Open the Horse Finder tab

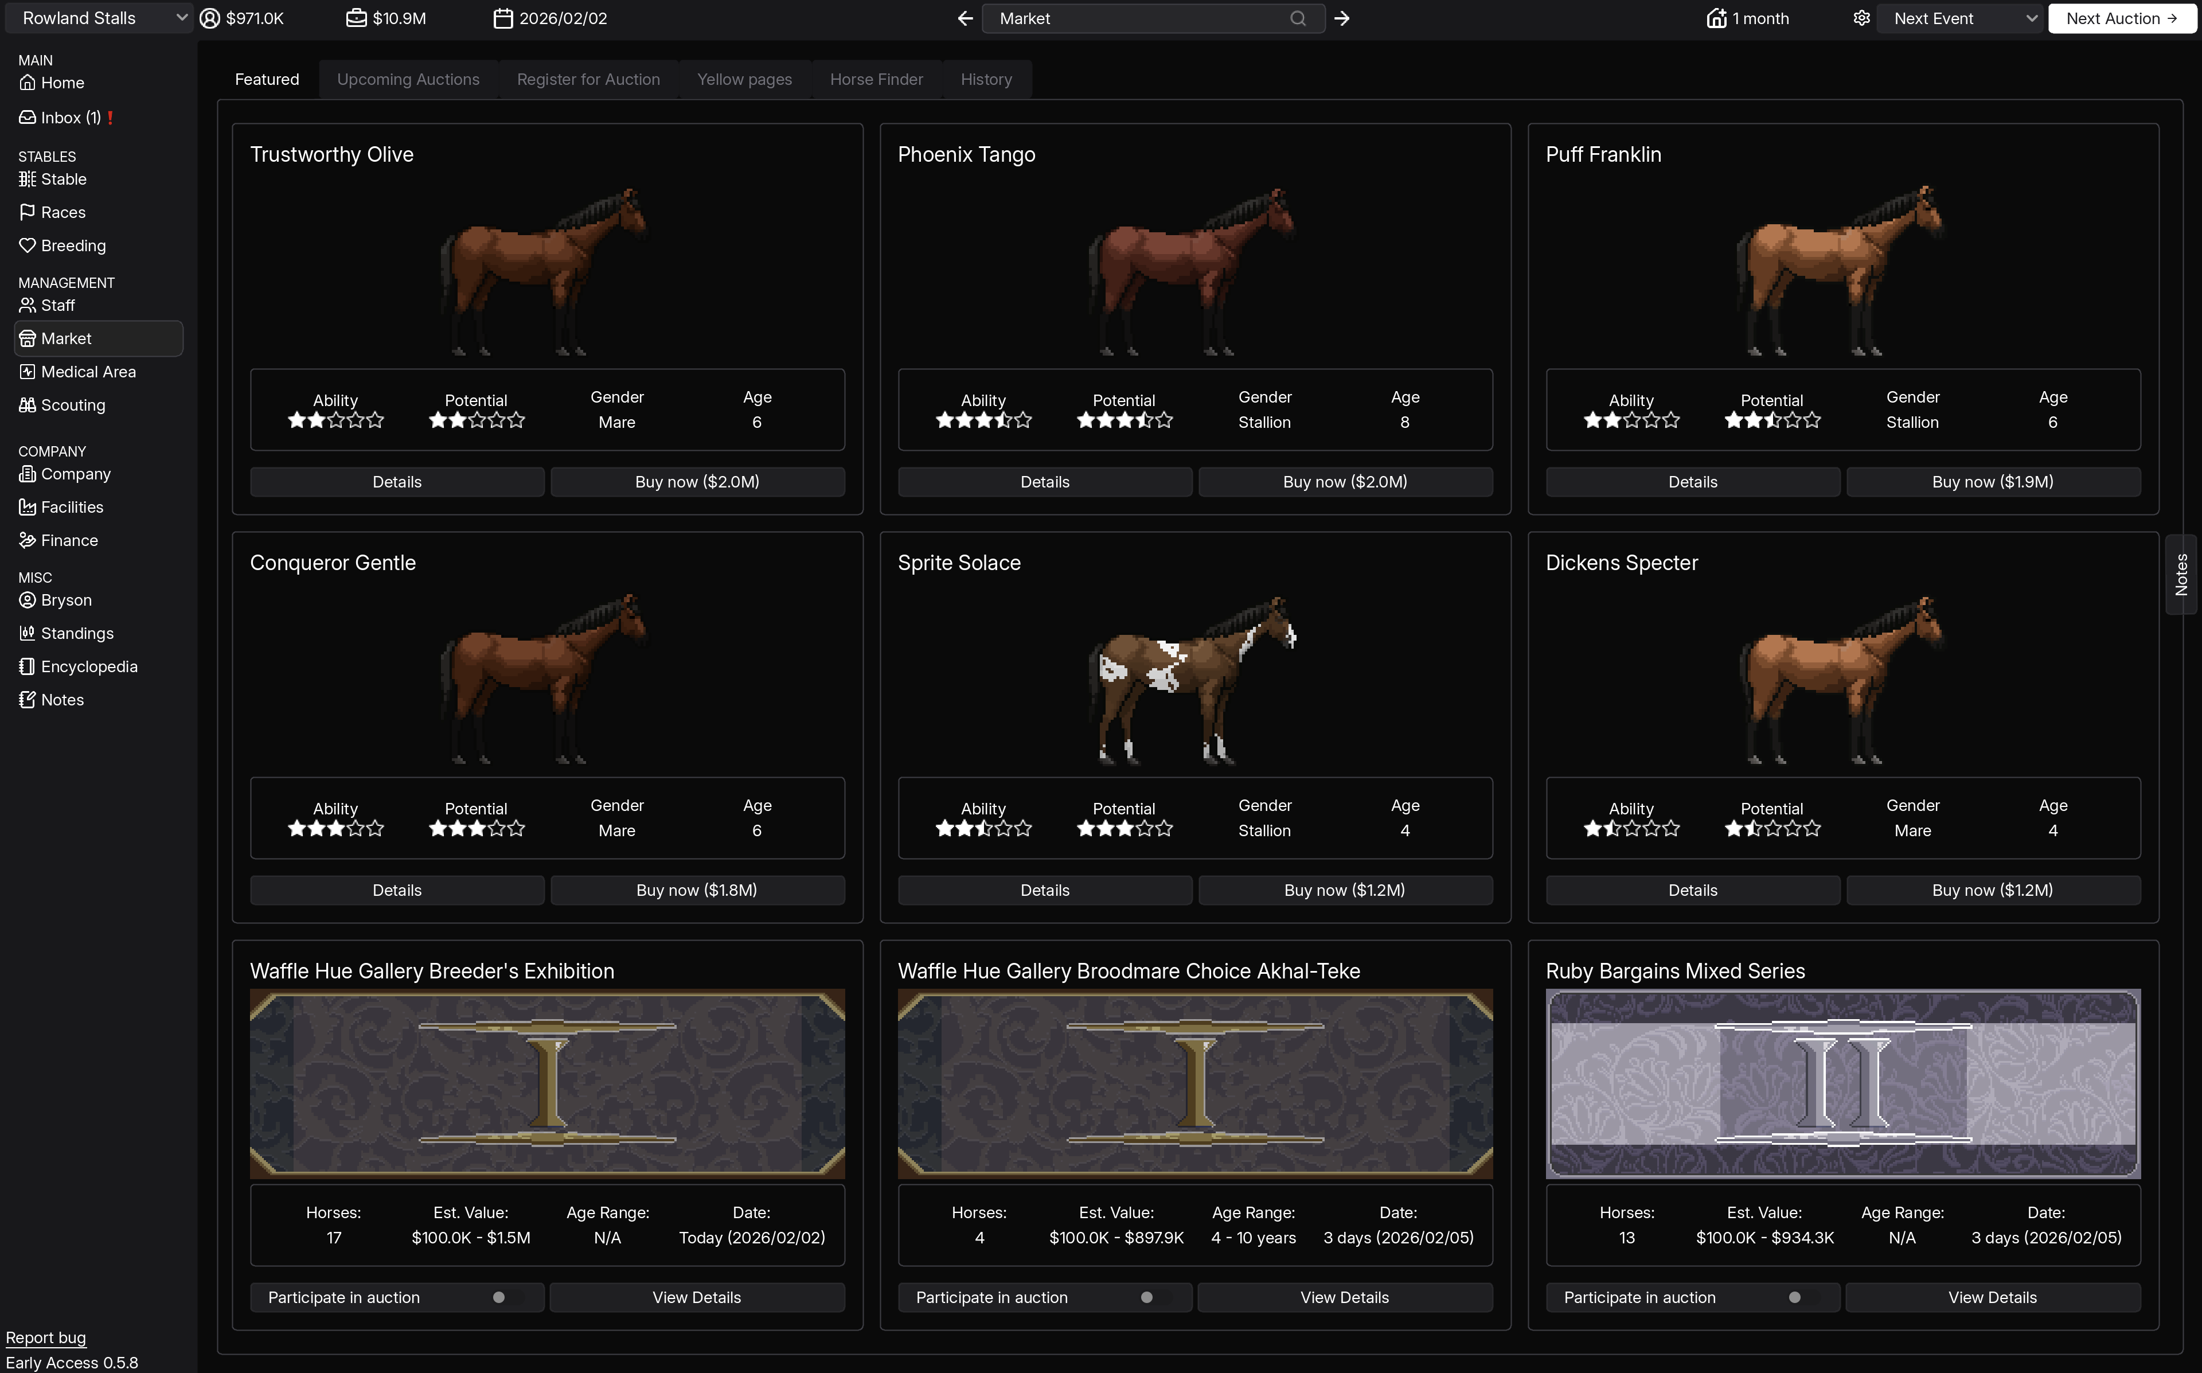876,79
